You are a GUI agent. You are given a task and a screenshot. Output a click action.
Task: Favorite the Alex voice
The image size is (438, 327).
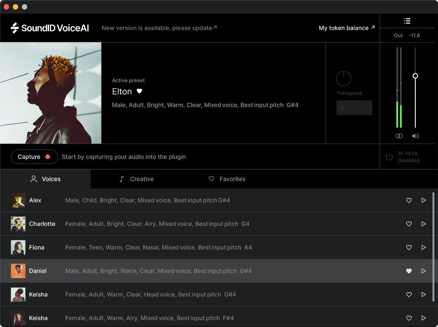tap(409, 200)
